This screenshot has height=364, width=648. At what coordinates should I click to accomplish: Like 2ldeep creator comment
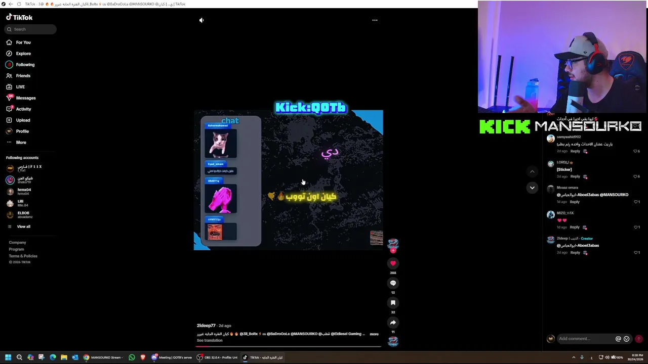(636, 252)
